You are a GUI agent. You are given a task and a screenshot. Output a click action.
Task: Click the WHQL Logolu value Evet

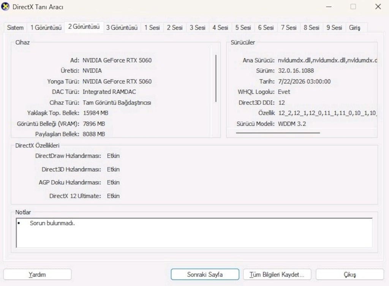pyautogui.click(x=284, y=92)
